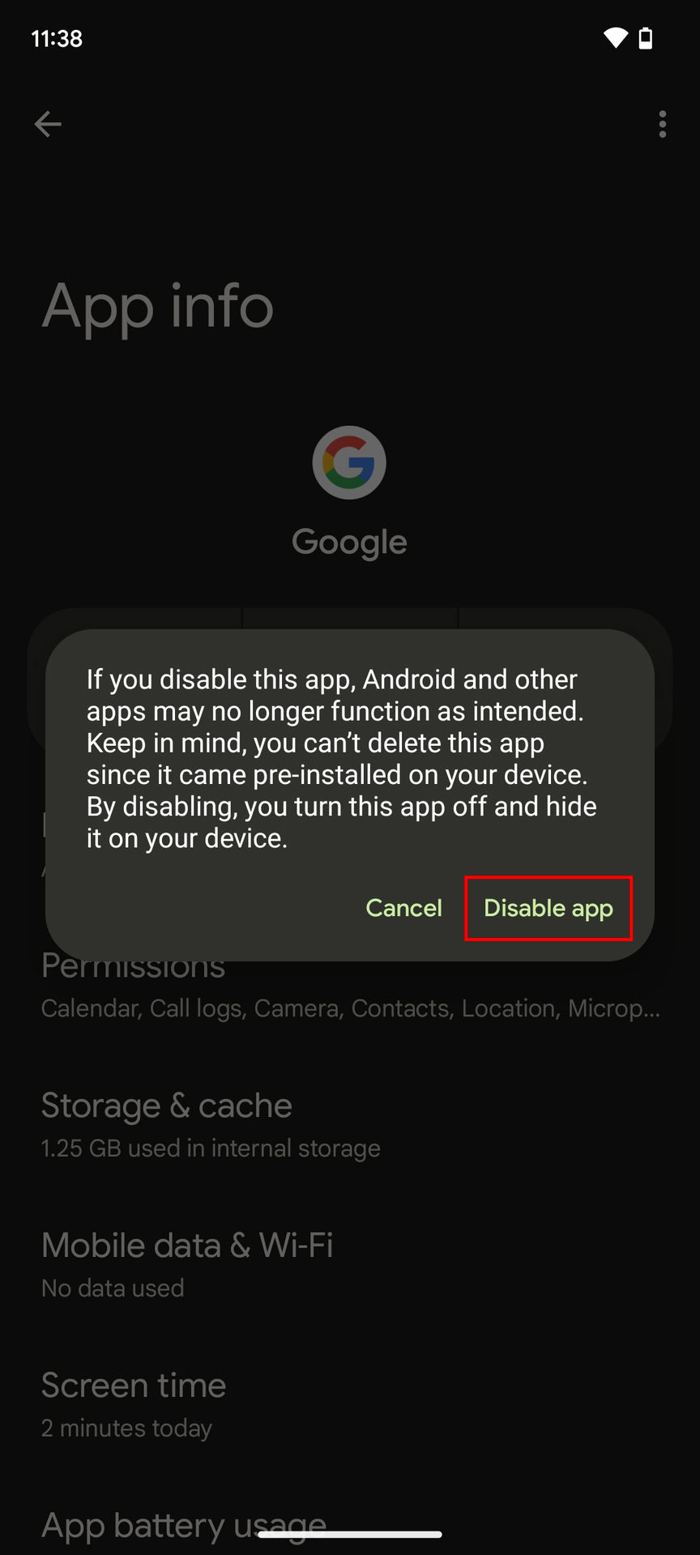Confirm with the Disable app button
700x1555 pixels.
click(548, 908)
